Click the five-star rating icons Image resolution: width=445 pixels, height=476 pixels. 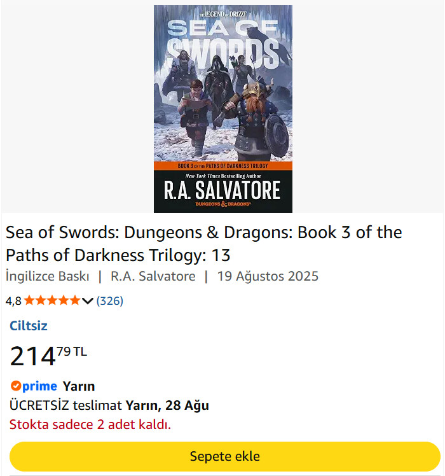coord(52,300)
